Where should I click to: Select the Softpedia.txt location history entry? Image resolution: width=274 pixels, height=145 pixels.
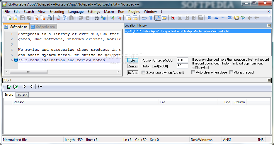click(x=198, y=31)
